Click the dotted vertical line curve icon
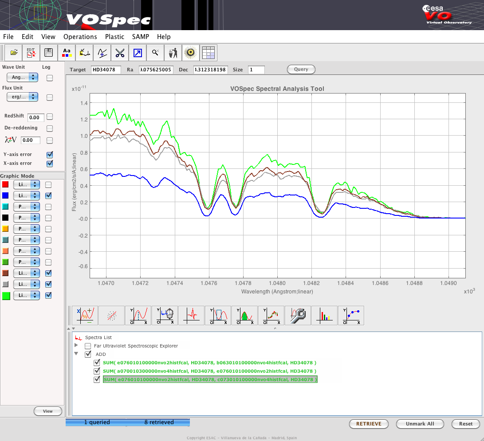Image resolution: width=484 pixels, height=441 pixels. click(x=138, y=316)
